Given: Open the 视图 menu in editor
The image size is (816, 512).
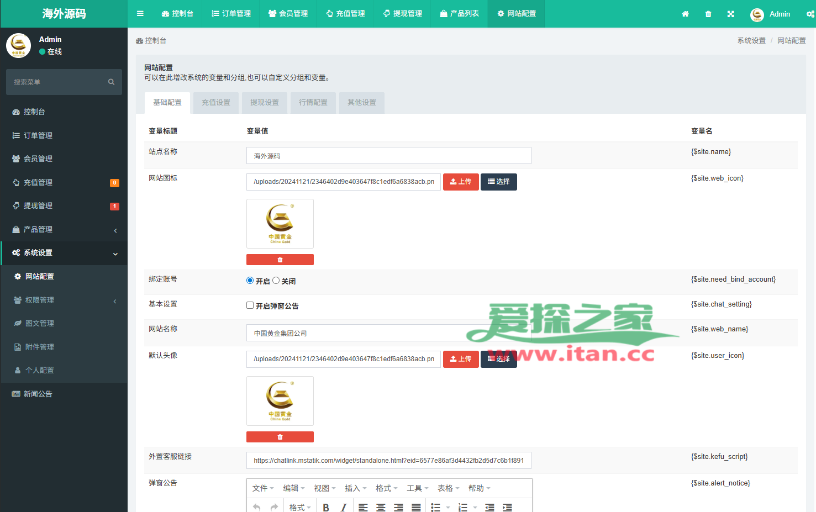Looking at the screenshot, I should (325, 488).
